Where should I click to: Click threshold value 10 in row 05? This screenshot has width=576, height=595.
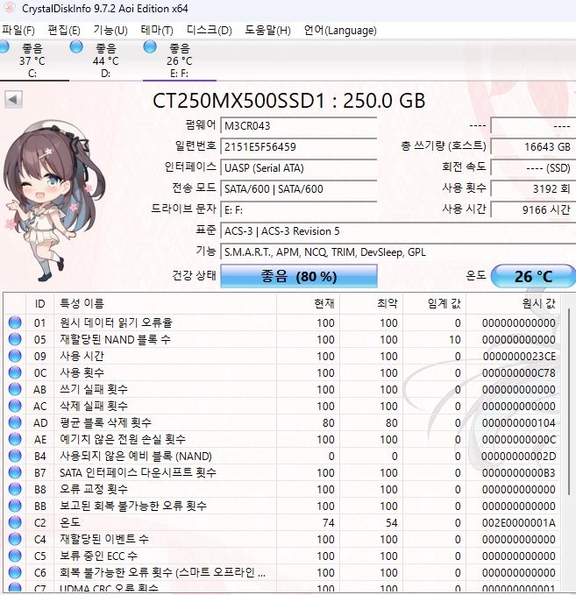(455, 340)
